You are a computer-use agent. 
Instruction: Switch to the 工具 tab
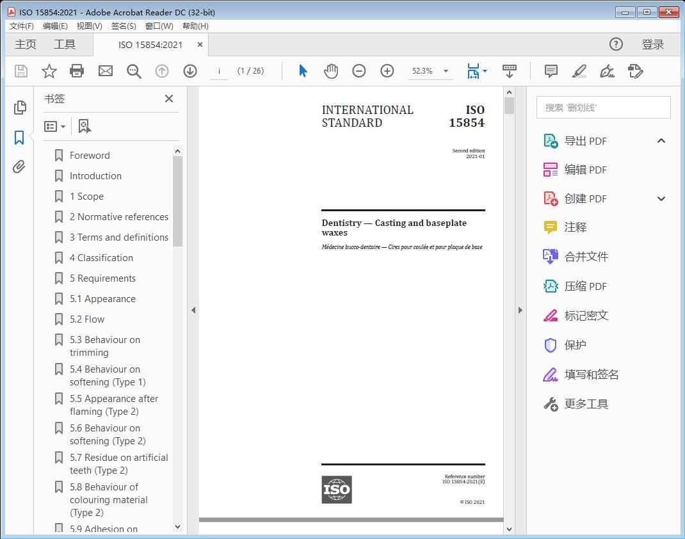tap(65, 44)
